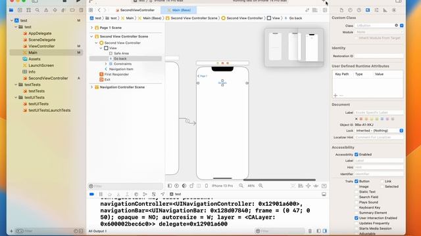This screenshot has width=421, height=236.
Task: Collapse the testTests group
Action: pos(16,85)
